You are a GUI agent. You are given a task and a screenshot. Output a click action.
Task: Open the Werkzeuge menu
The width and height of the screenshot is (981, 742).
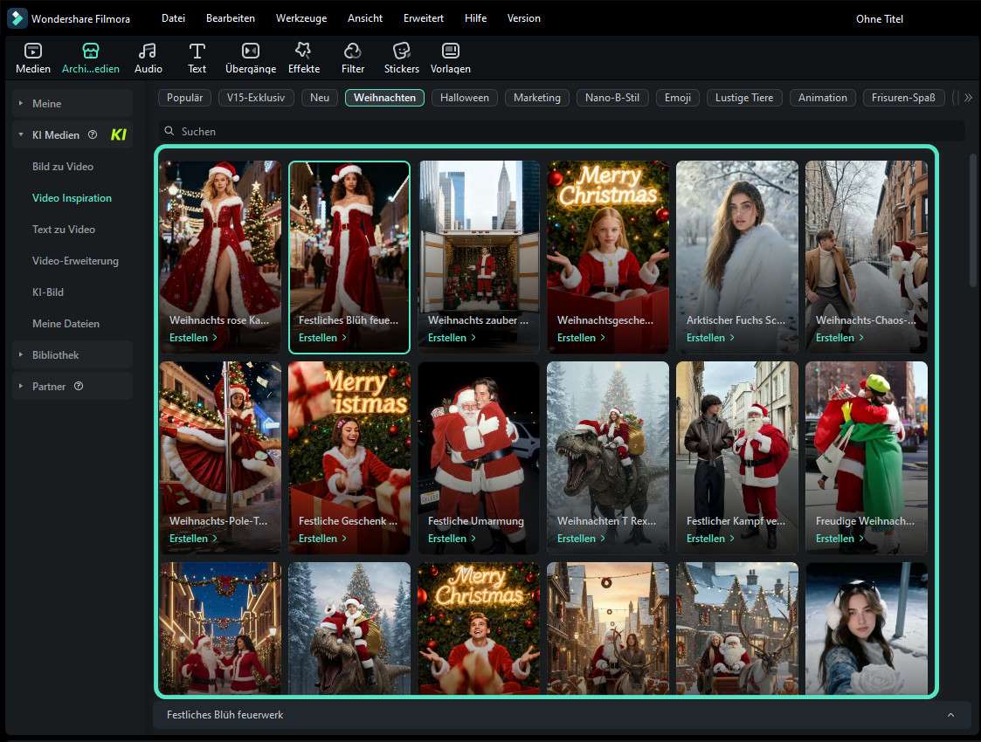(x=301, y=17)
